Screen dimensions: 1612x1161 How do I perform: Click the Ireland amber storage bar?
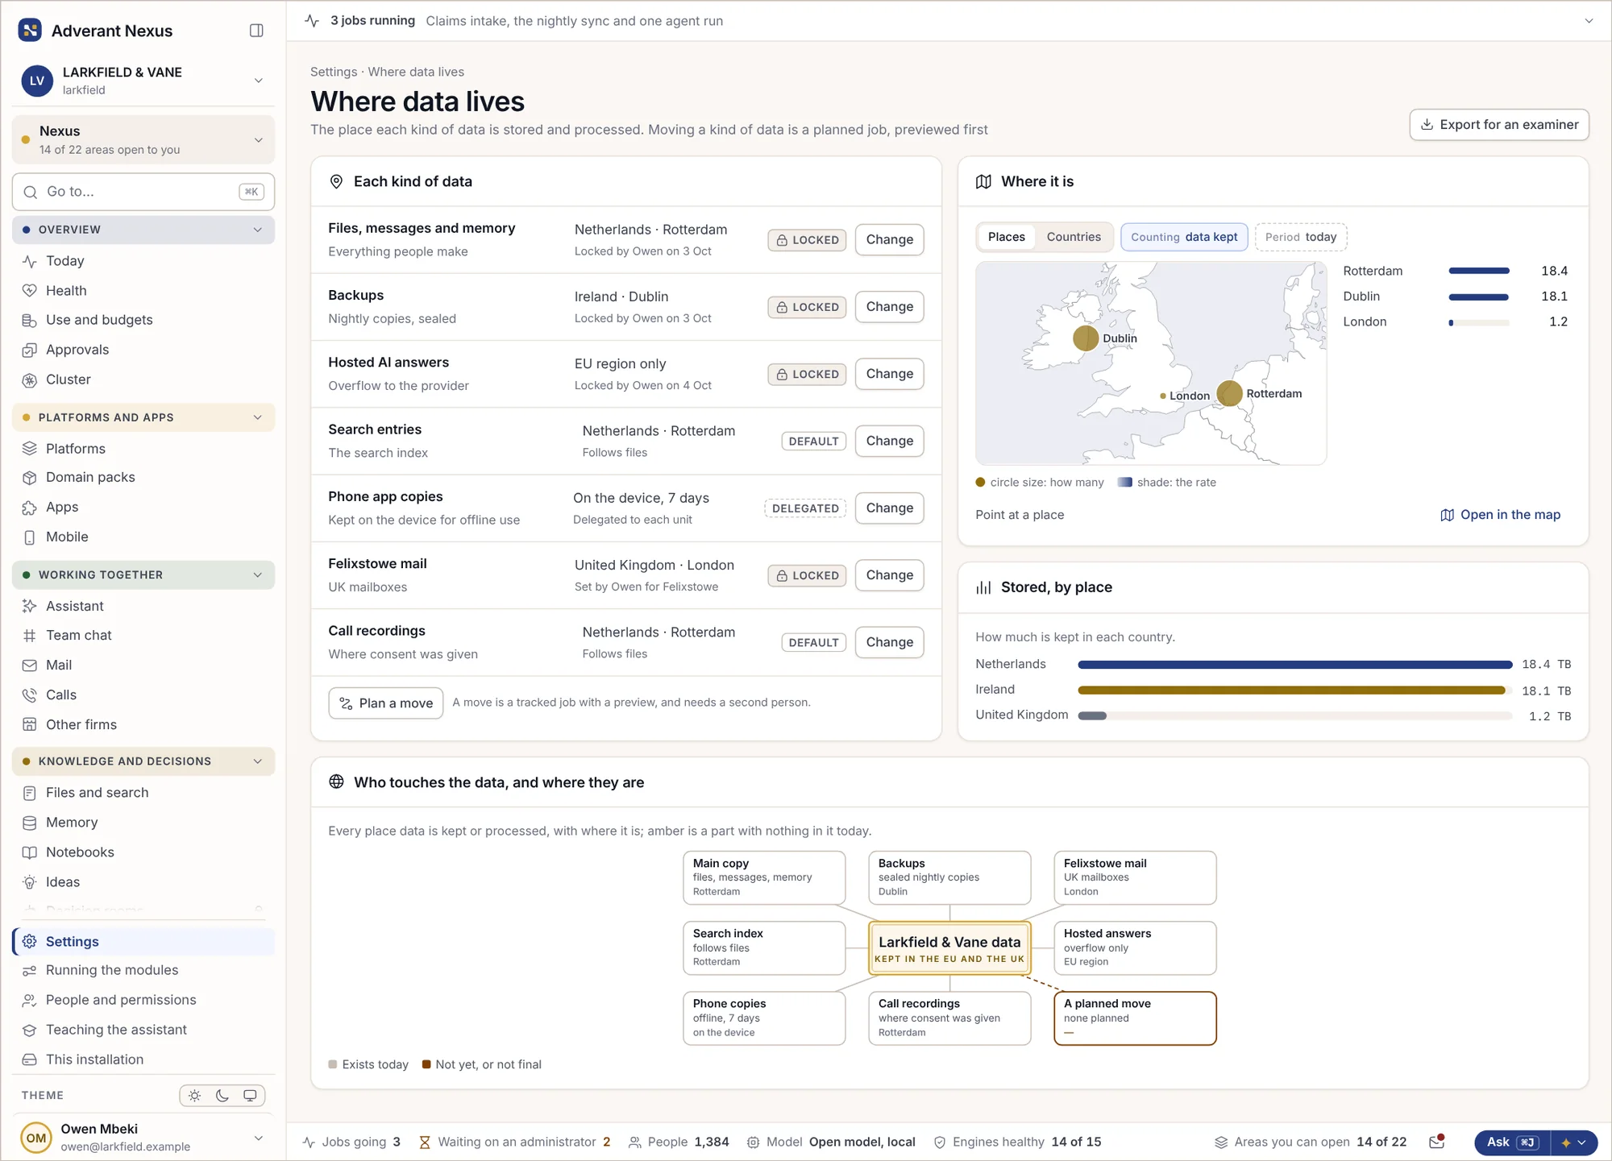click(1291, 690)
